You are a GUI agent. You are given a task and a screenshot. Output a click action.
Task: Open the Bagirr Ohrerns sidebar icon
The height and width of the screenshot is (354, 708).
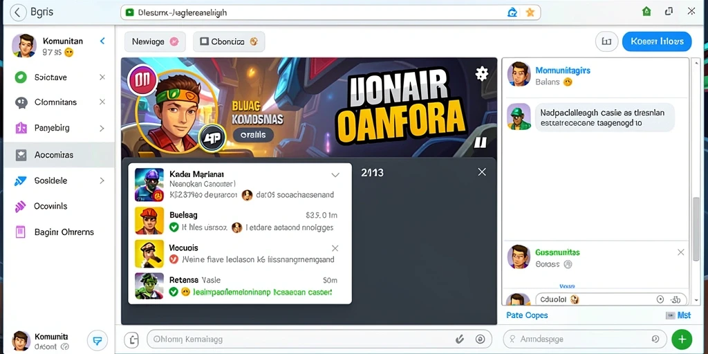[21, 232]
